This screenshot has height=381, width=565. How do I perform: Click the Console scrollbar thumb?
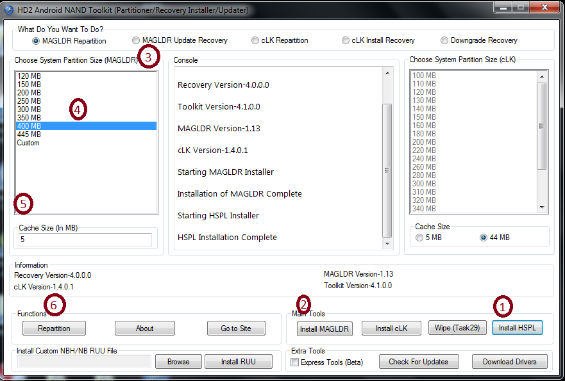[387, 170]
